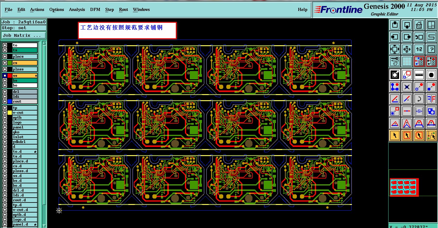The width and height of the screenshot is (438, 228).
Task: Toggle display checkbox for layer gko
Action: coord(5,132)
